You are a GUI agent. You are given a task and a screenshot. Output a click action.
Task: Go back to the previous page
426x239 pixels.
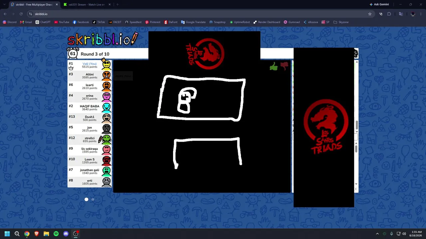[5, 14]
